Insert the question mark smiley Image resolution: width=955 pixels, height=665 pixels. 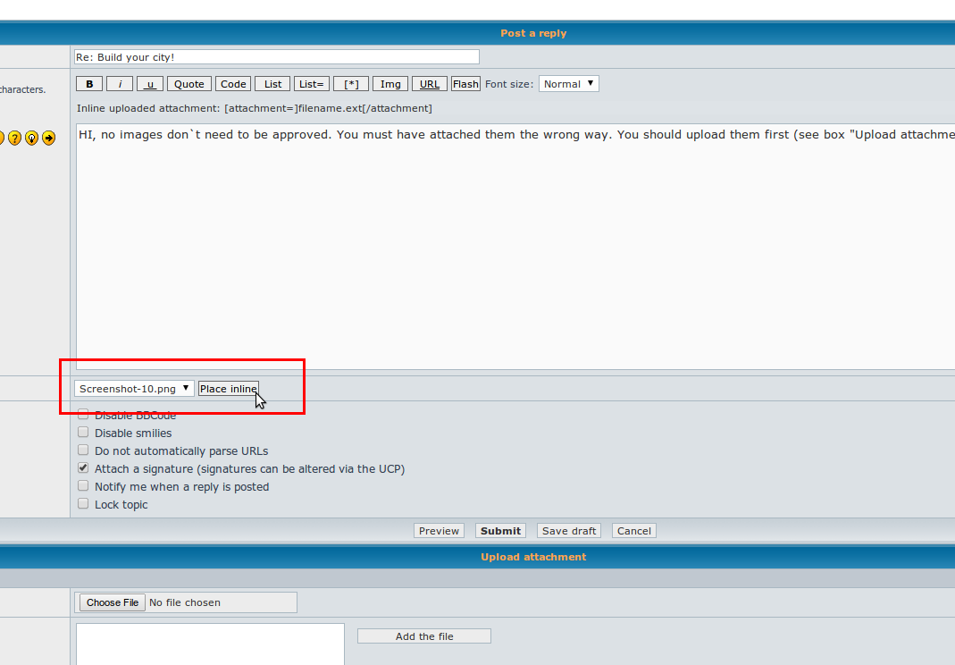click(x=14, y=139)
